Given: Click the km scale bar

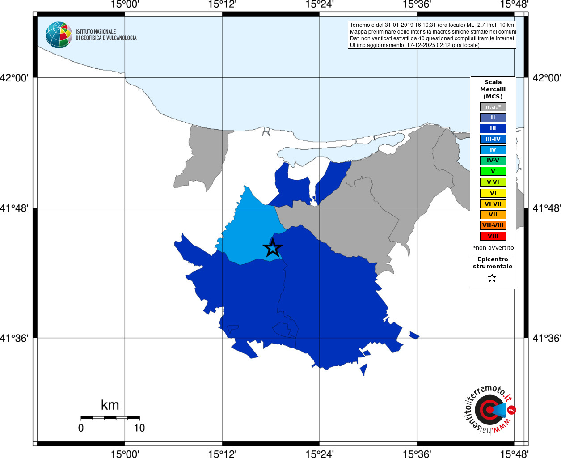Looking at the screenshot, I should [x=110, y=418].
